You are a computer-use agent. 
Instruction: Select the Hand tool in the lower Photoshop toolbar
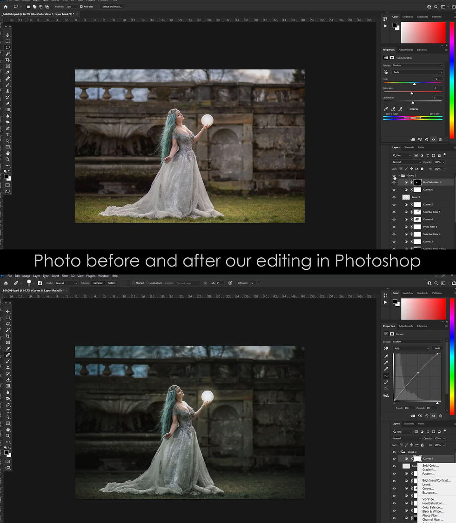[7, 429]
